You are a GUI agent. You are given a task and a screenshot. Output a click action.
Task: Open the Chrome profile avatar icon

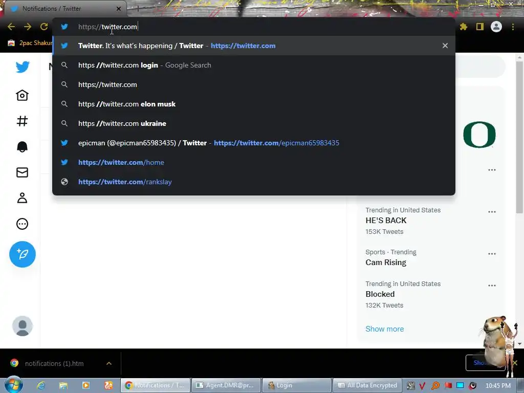click(x=496, y=27)
